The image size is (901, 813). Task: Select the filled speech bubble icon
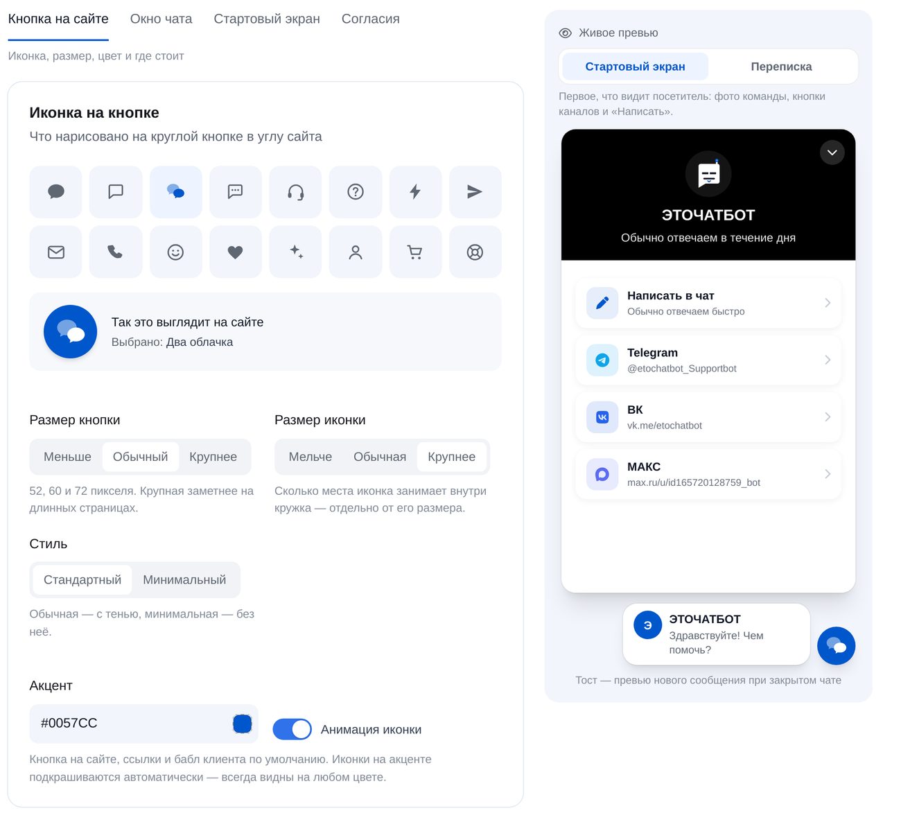56,192
